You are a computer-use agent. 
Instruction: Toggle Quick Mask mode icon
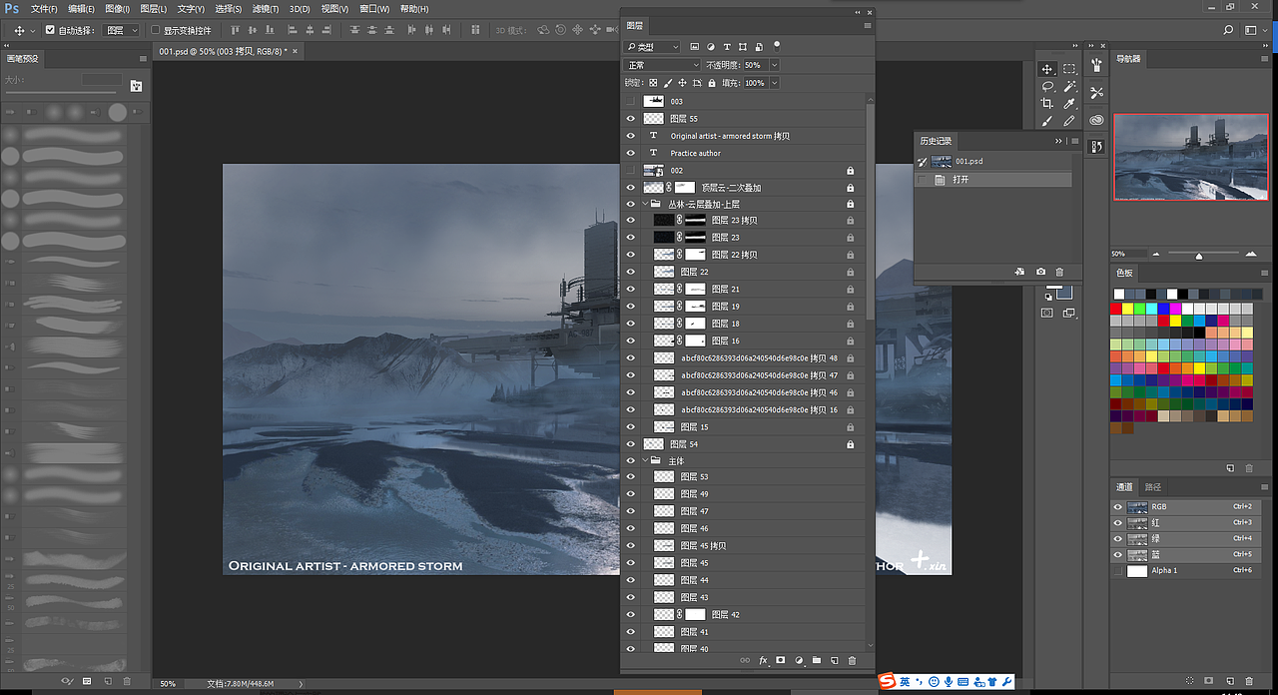pos(1046,313)
